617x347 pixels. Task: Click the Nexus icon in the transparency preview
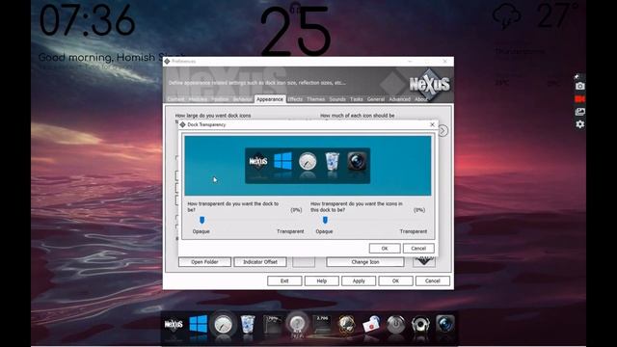click(258, 161)
